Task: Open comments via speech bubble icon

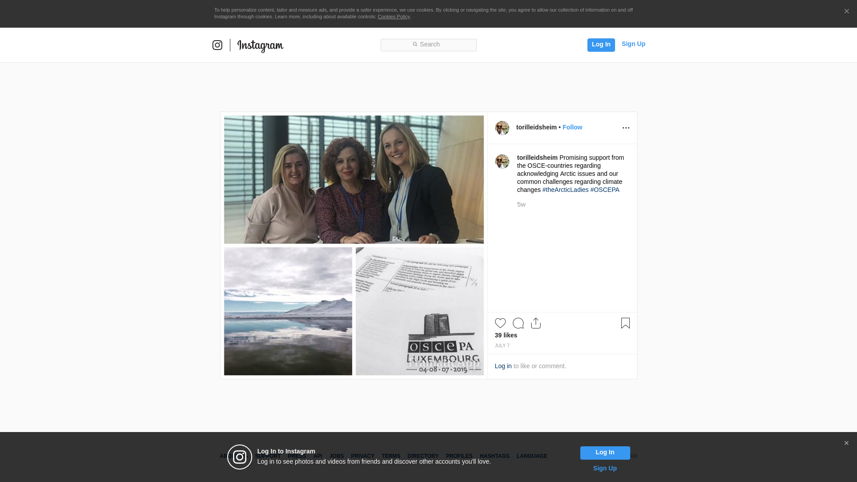Action: click(518, 323)
